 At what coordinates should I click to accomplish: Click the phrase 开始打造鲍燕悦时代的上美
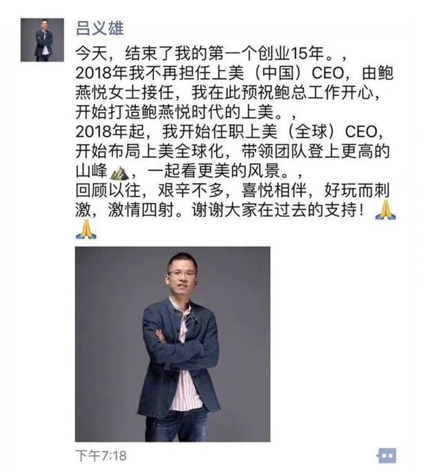(175, 112)
